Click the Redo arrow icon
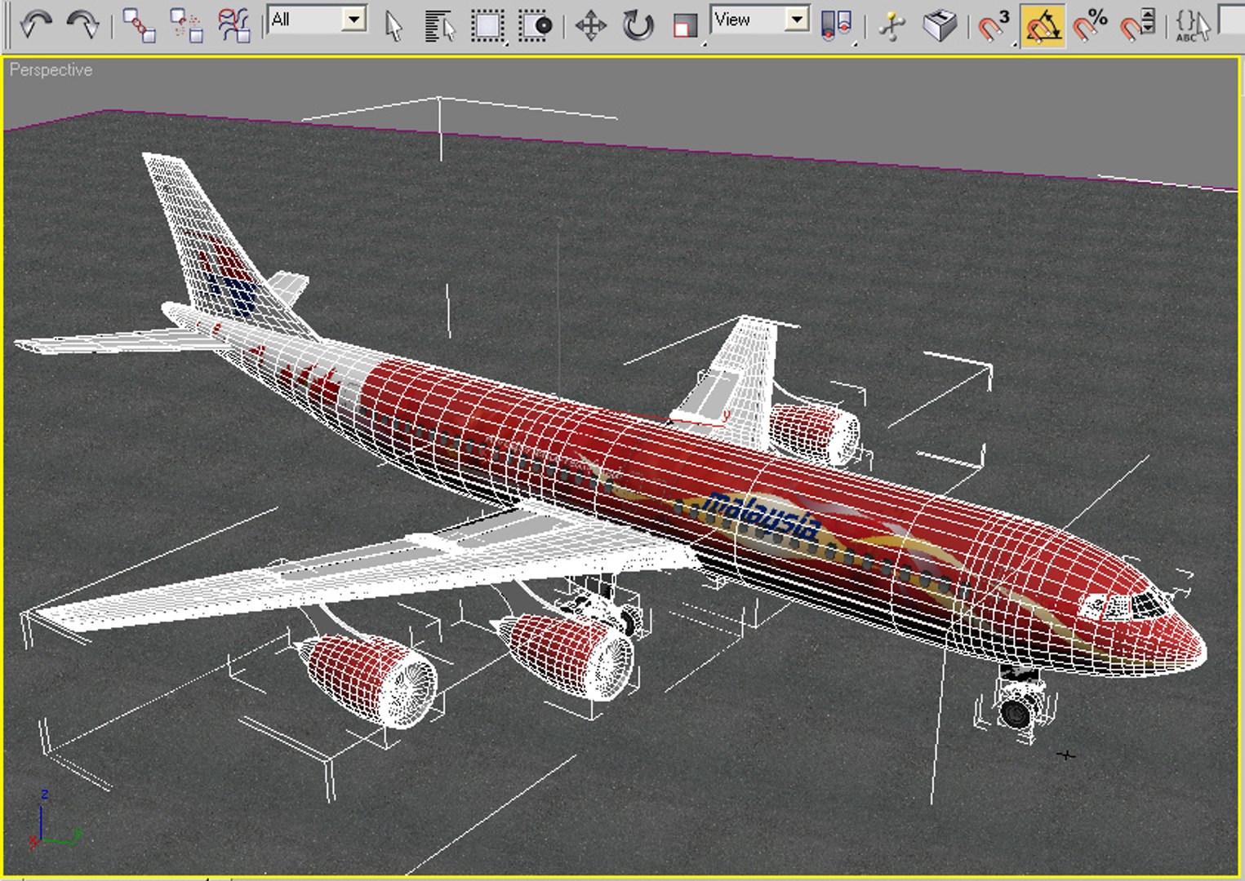Image resolution: width=1245 pixels, height=881 pixels. [x=82, y=25]
